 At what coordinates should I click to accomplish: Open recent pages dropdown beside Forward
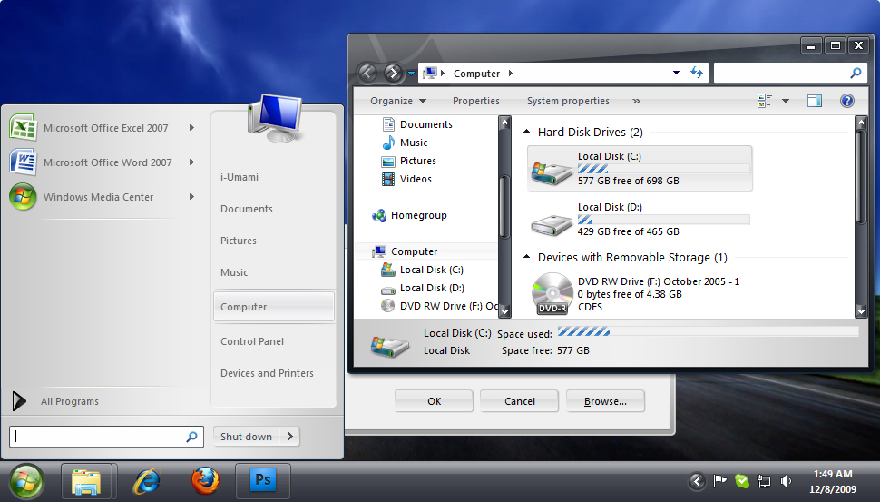click(x=411, y=73)
